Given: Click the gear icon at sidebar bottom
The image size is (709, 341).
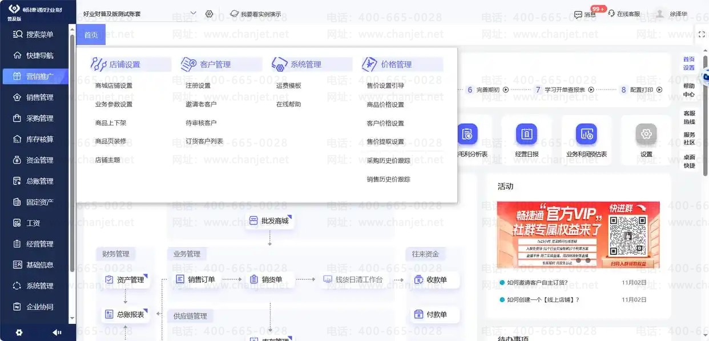Looking at the screenshot, I should point(19,332).
